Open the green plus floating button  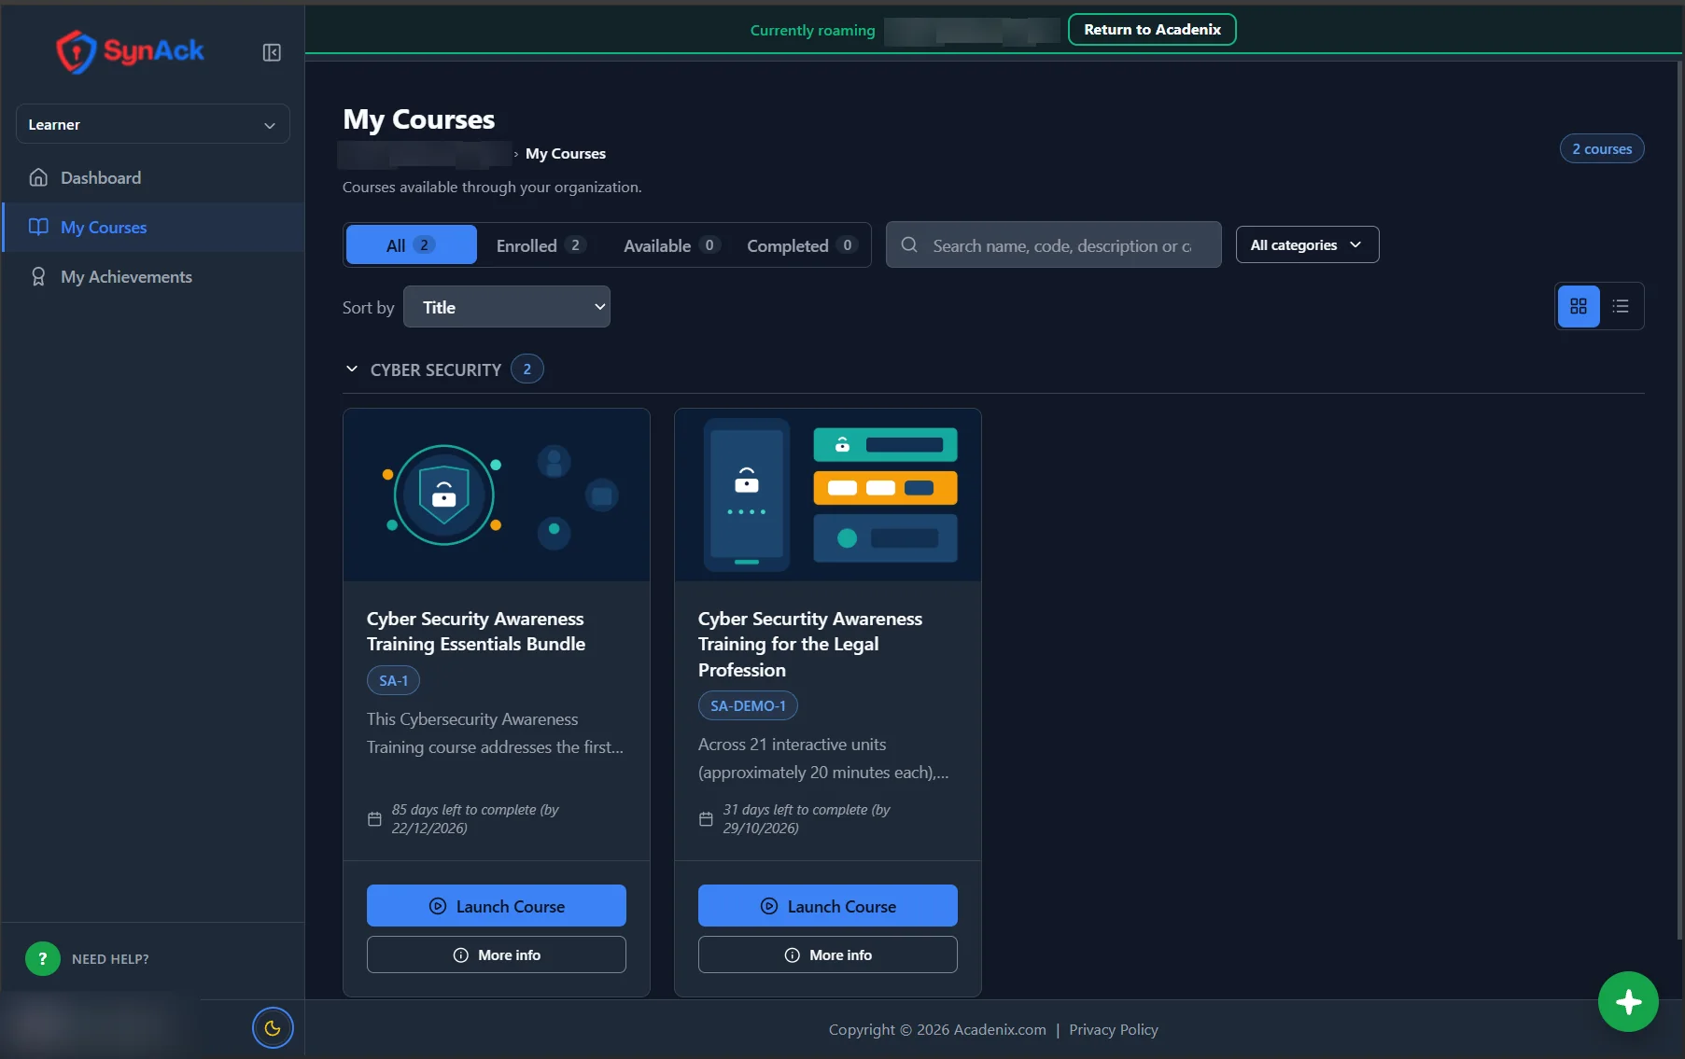point(1628,1002)
